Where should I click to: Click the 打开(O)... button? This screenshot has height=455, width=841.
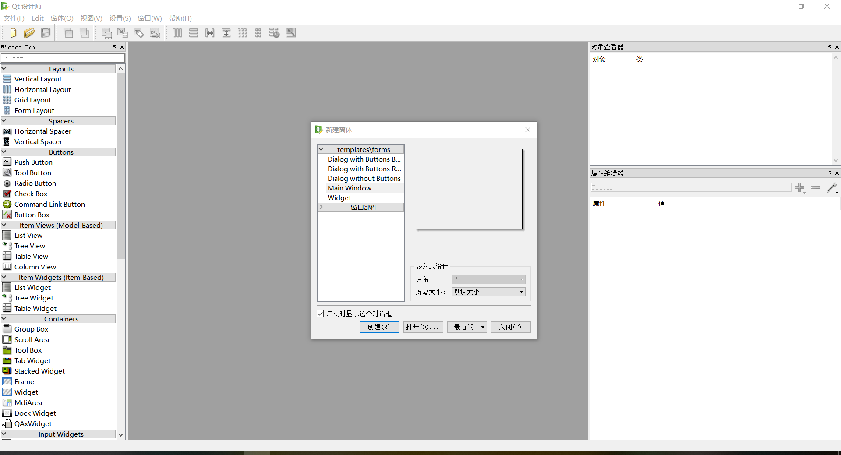coord(423,327)
